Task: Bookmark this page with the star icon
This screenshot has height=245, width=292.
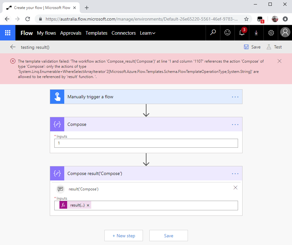Action: [246, 19]
